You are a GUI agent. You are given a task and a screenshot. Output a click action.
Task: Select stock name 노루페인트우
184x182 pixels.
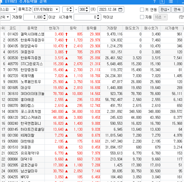pos(31,82)
